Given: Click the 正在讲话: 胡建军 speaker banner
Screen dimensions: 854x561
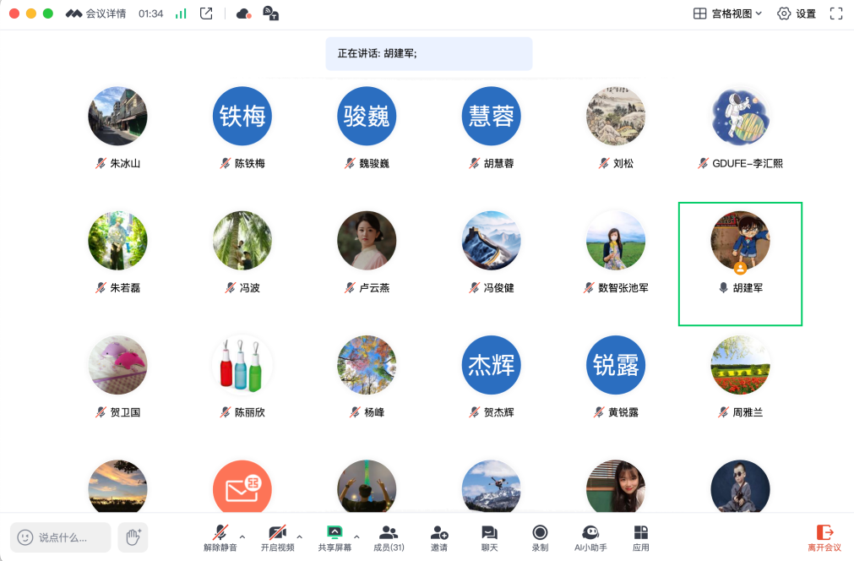Looking at the screenshot, I should click(x=429, y=53).
